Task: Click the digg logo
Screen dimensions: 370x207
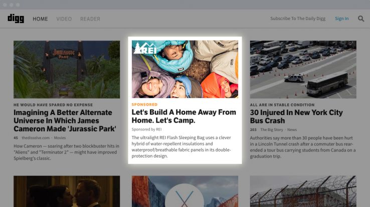Action: tap(16, 18)
